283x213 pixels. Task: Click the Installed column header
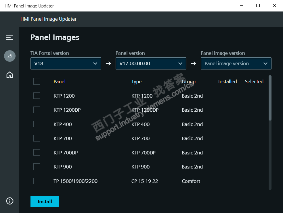pyautogui.click(x=227, y=82)
